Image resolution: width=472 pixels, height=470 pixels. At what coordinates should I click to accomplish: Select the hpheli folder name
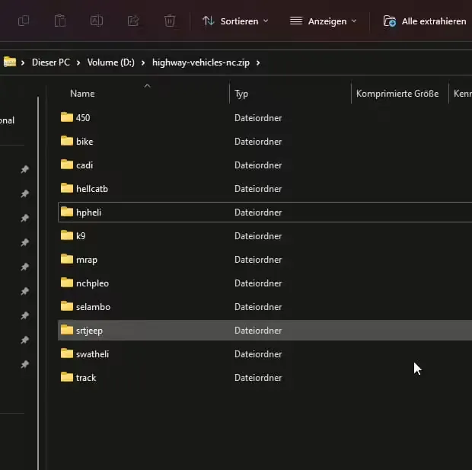pyautogui.click(x=89, y=213)
